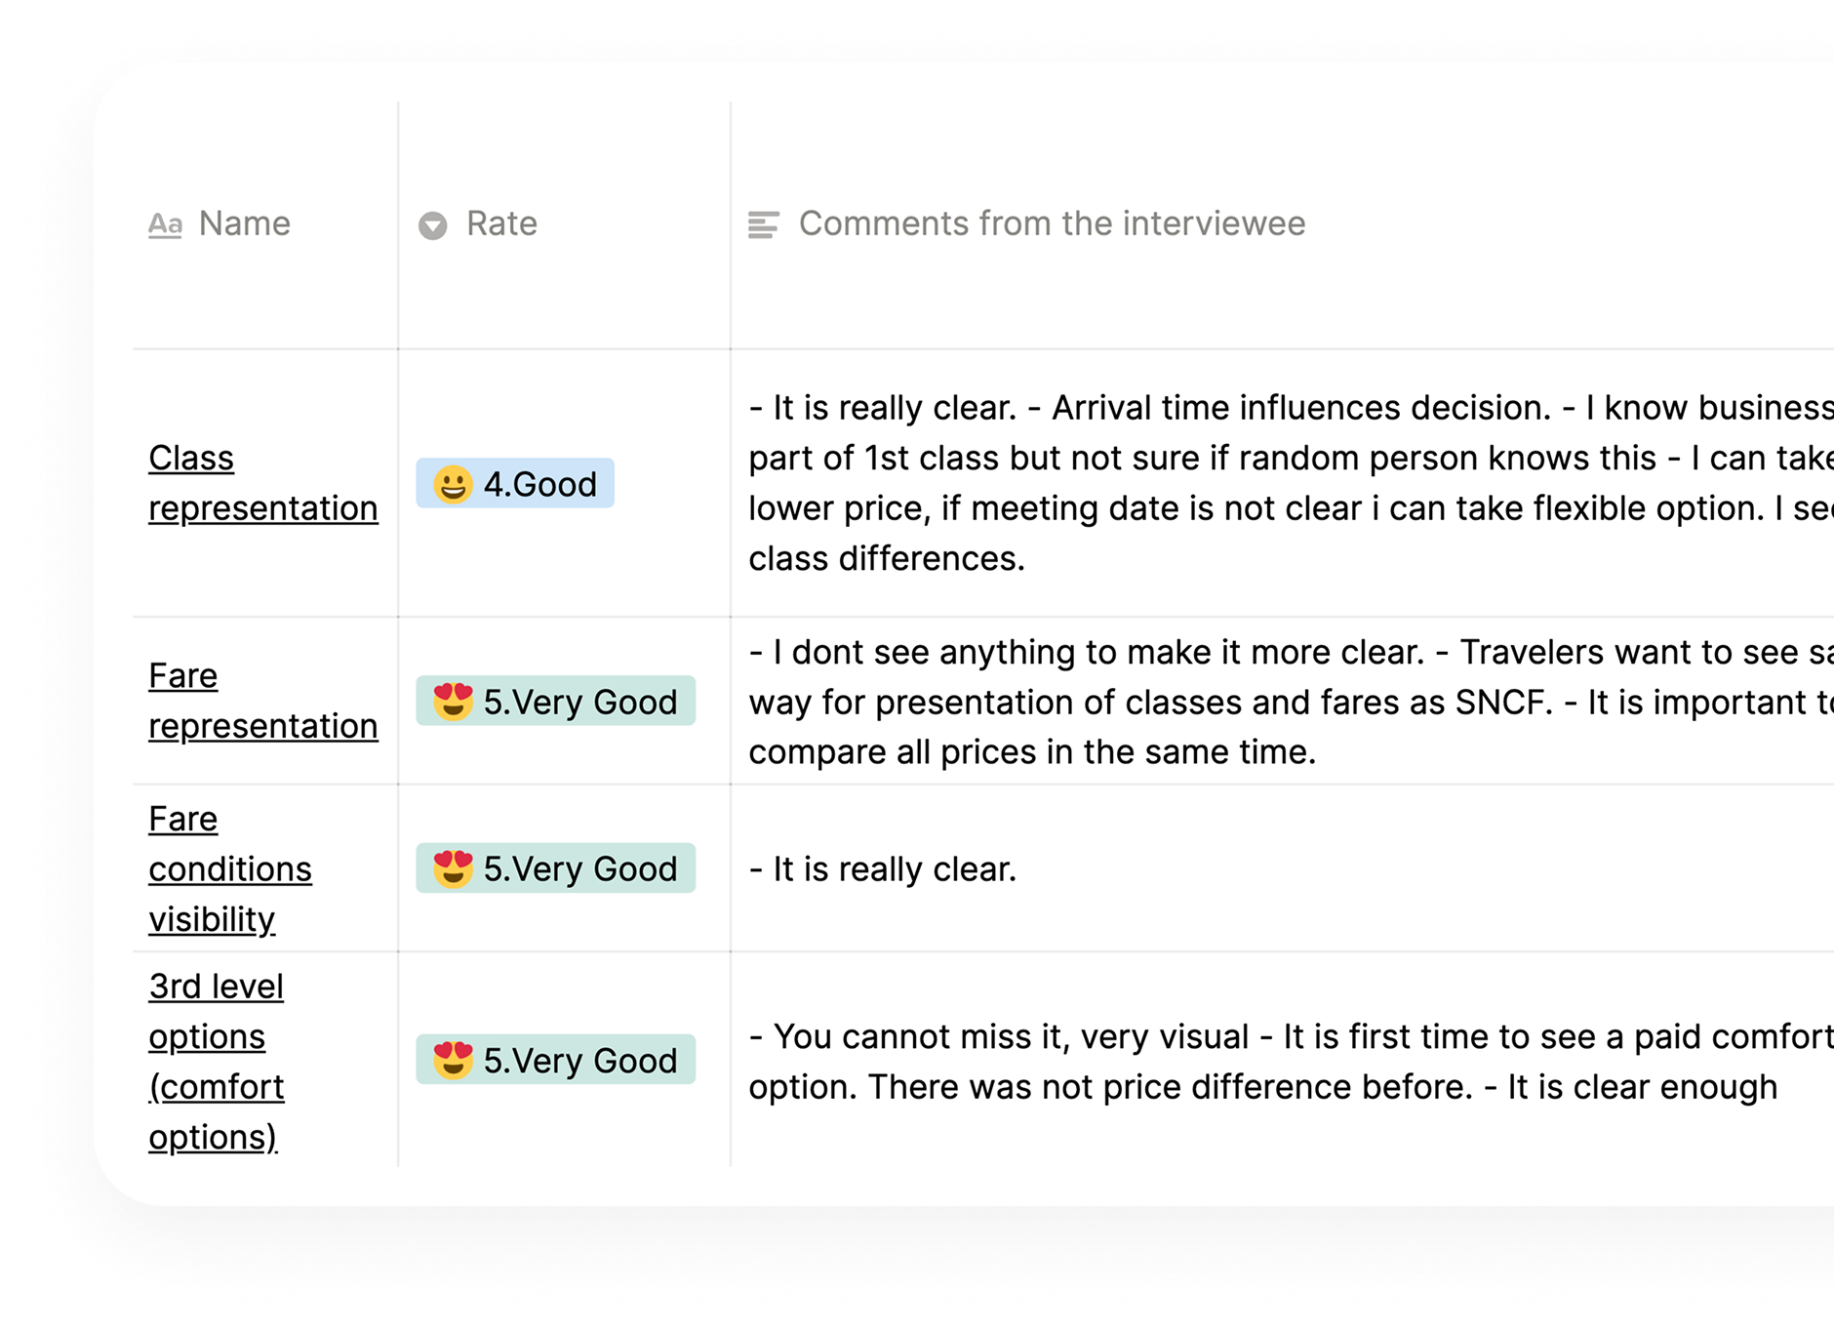The height and width of the screenshot is (1331, 1834).
Task: Click the 'It is really clear.' comment cell
Action: (x=895, y=868)
